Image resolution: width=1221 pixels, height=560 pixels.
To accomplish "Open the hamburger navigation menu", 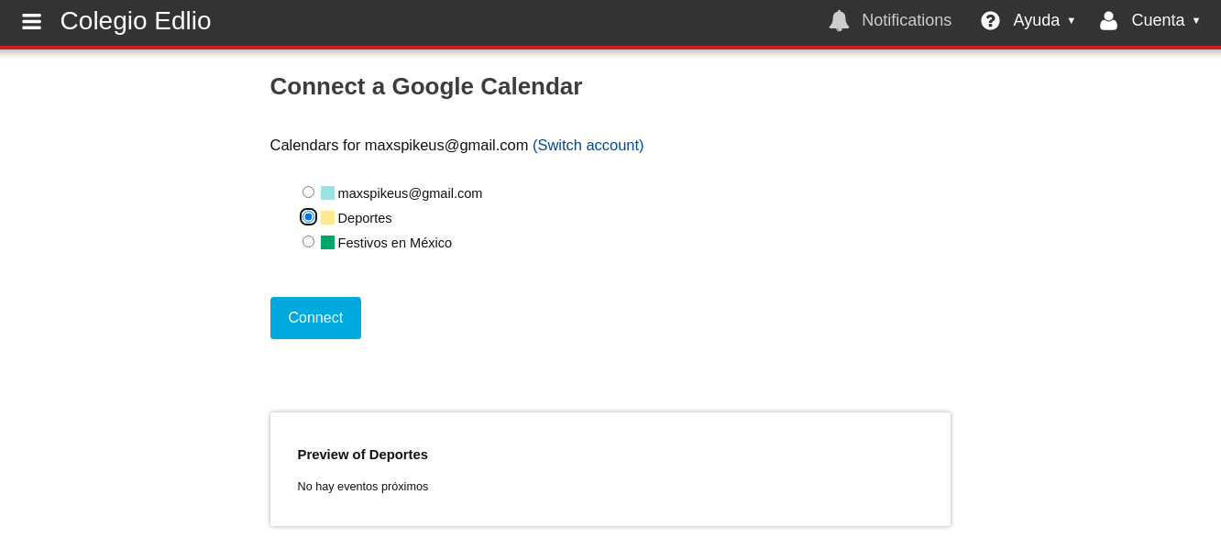I will point(31,21).
